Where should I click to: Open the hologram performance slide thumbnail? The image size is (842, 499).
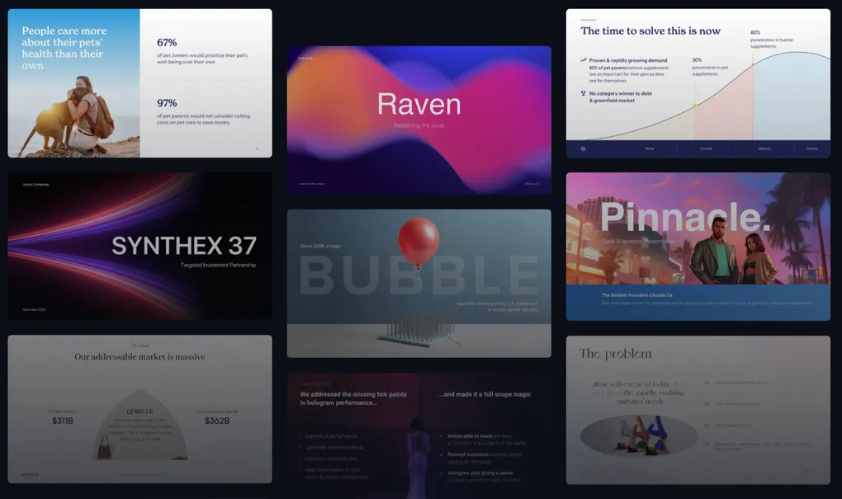tap(419, 435)
